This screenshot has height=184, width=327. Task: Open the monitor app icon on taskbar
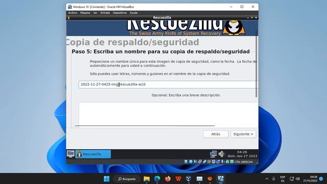(x=199, y=179)
